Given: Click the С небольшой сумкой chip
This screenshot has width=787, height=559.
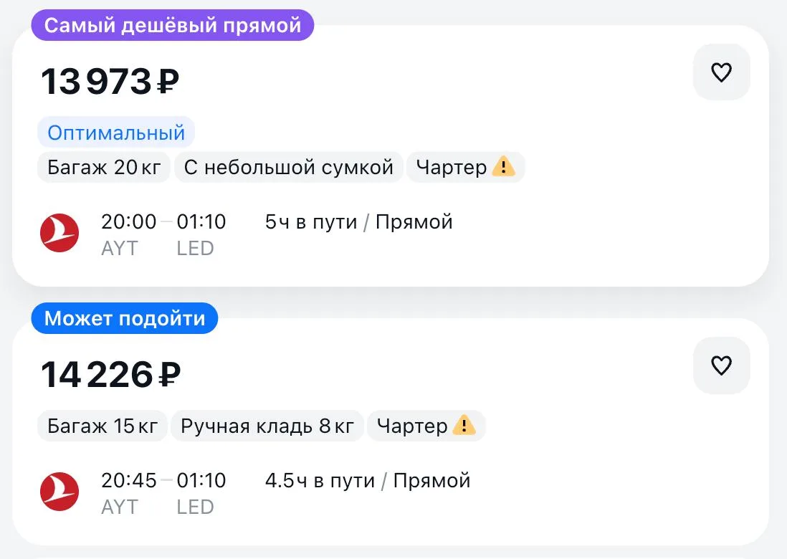Looking at the screenshot, I should pos(289,167).
